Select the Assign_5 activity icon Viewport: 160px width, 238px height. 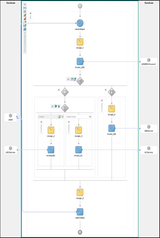tap(80, 192)
